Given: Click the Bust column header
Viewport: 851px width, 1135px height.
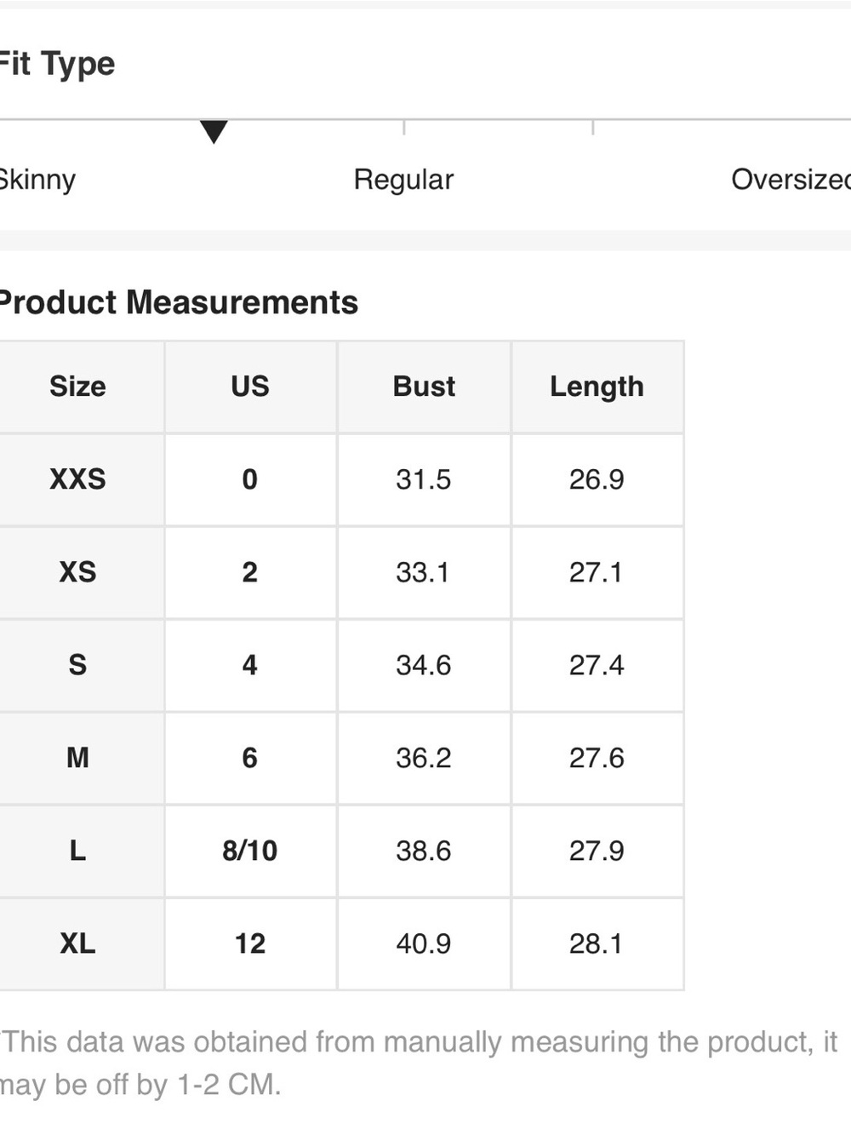Looking at the screenshot, I should tap(424, 387).
